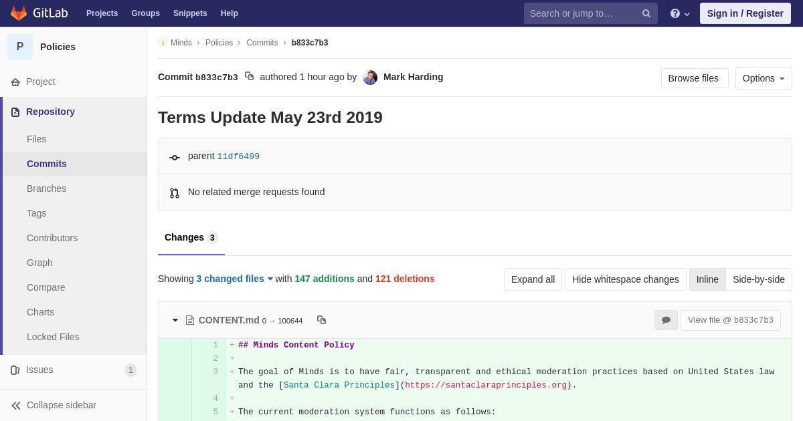
Task: Click the Project sidebar home icon
Action: 15,82
